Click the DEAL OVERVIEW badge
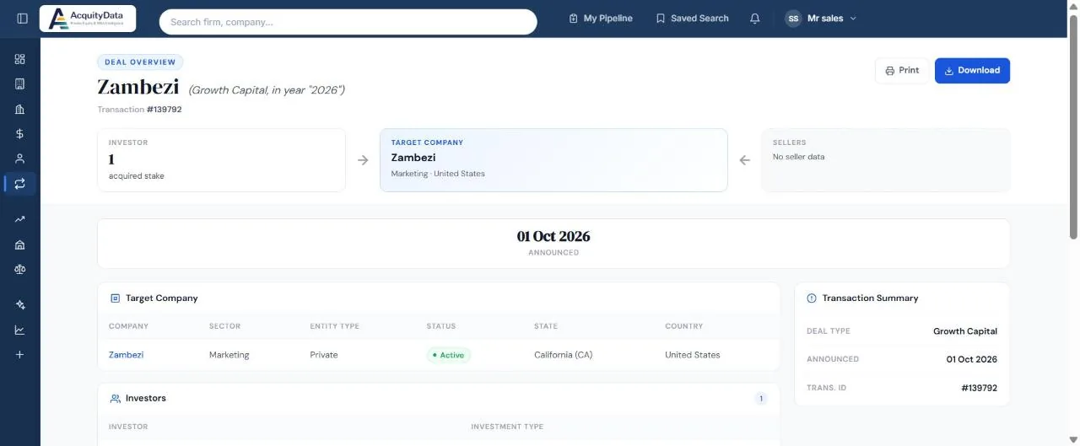 pyautogui.click(x=140, y=62)
